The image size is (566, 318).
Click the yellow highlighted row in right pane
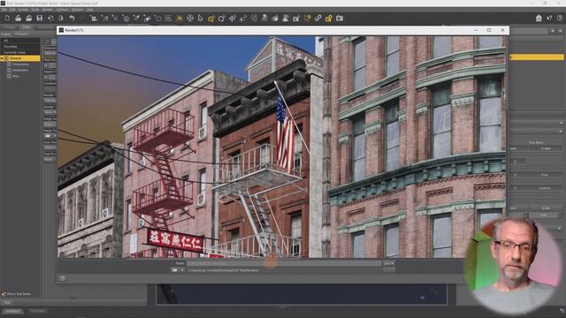537,57
